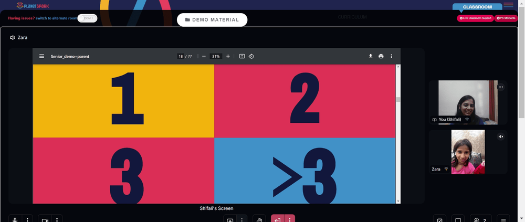Screen dimensions: 525x222
Task: Click the red option 2 tile
Action: tap(304, 101)
